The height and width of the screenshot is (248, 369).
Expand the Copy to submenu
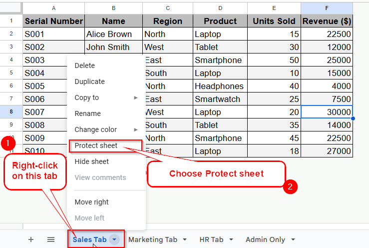coord(106,97)
